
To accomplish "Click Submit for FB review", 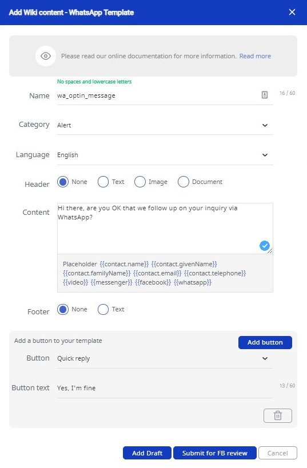I will pos(215,453).
